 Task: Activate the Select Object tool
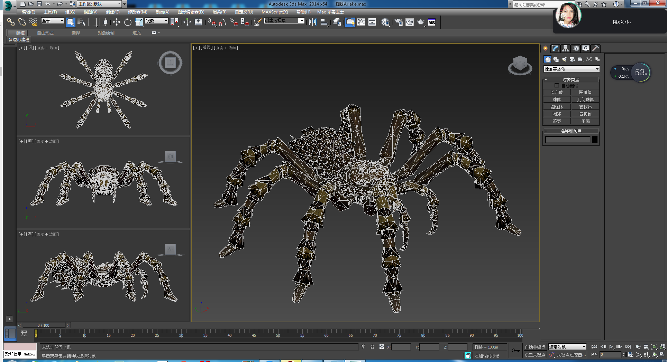(x=71, y=22)
